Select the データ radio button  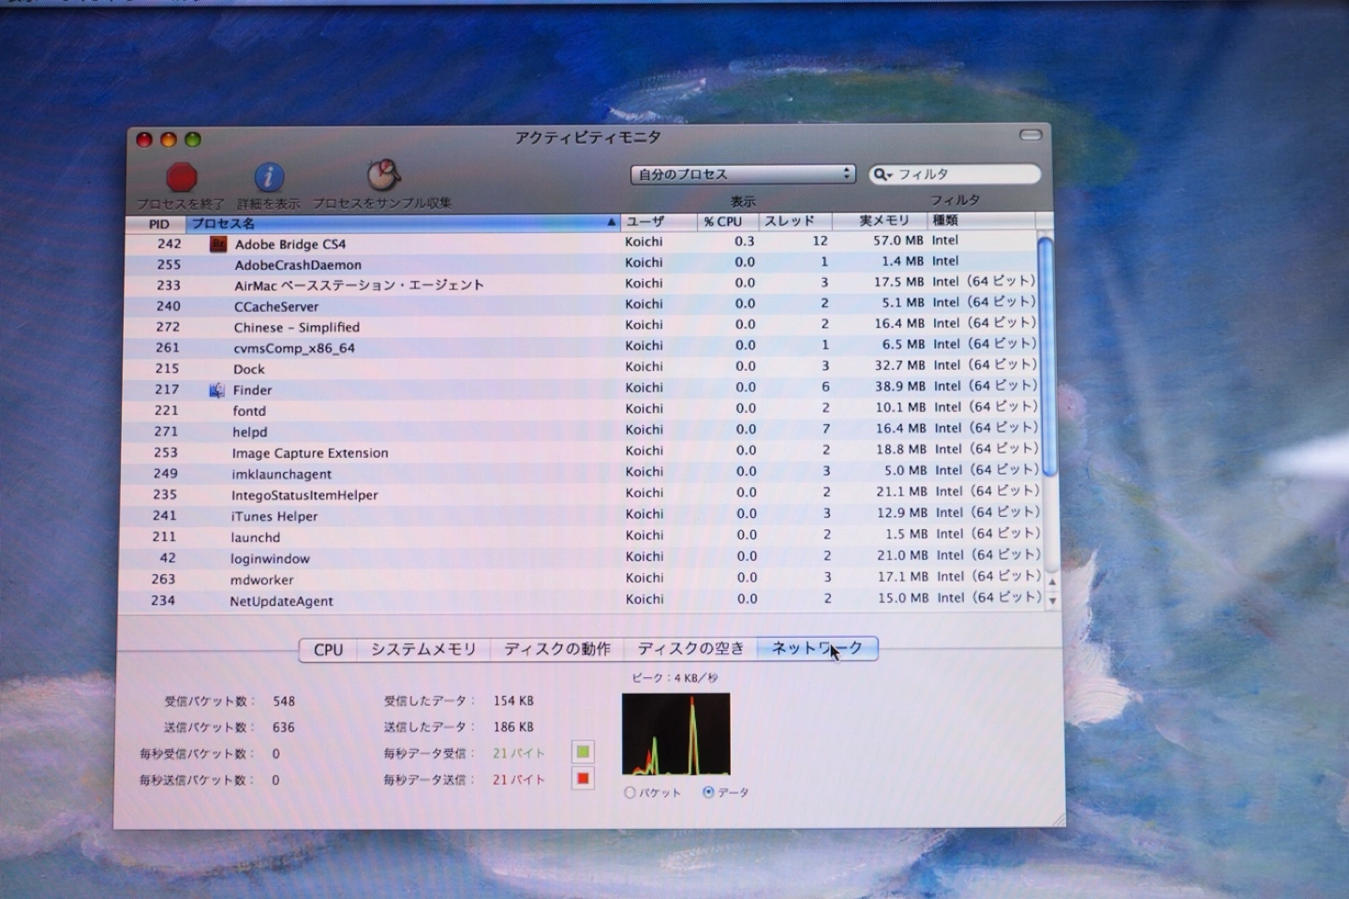708,792
